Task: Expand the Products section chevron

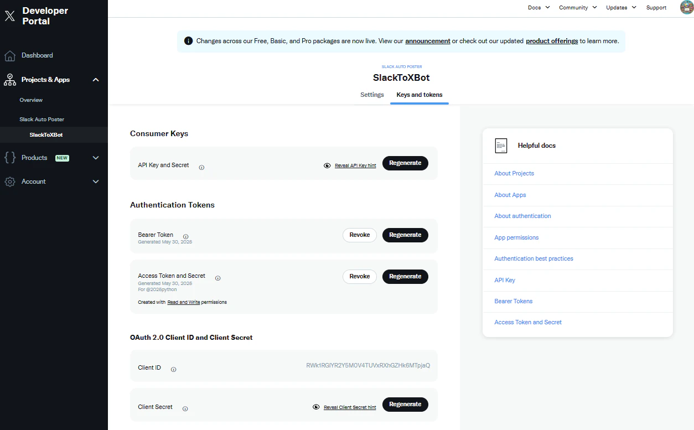Action: pyautogui.click(x=96, y=158)
